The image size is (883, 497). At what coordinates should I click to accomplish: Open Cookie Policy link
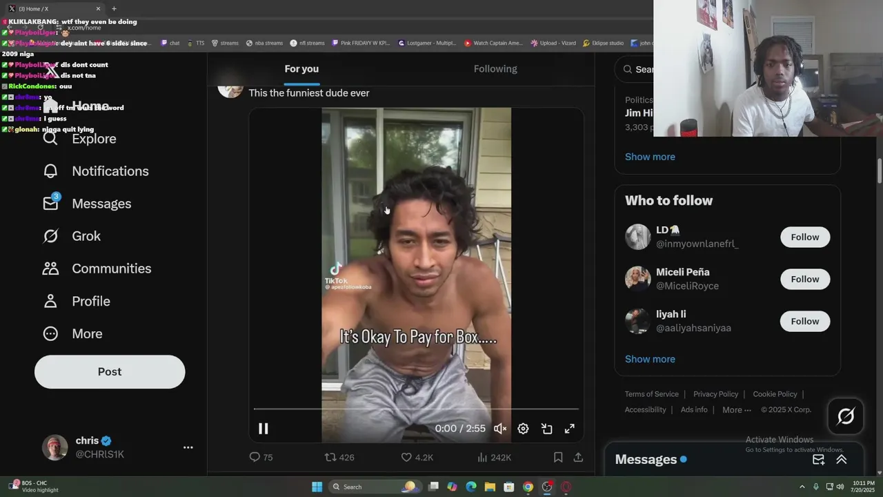pyautogui.click(x=775, y=394)
